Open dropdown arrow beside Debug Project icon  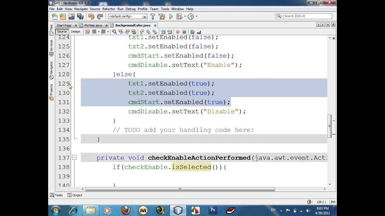[x=185, y=16]
